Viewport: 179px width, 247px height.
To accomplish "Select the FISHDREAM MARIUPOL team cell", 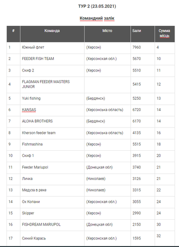I will point(52,225).
